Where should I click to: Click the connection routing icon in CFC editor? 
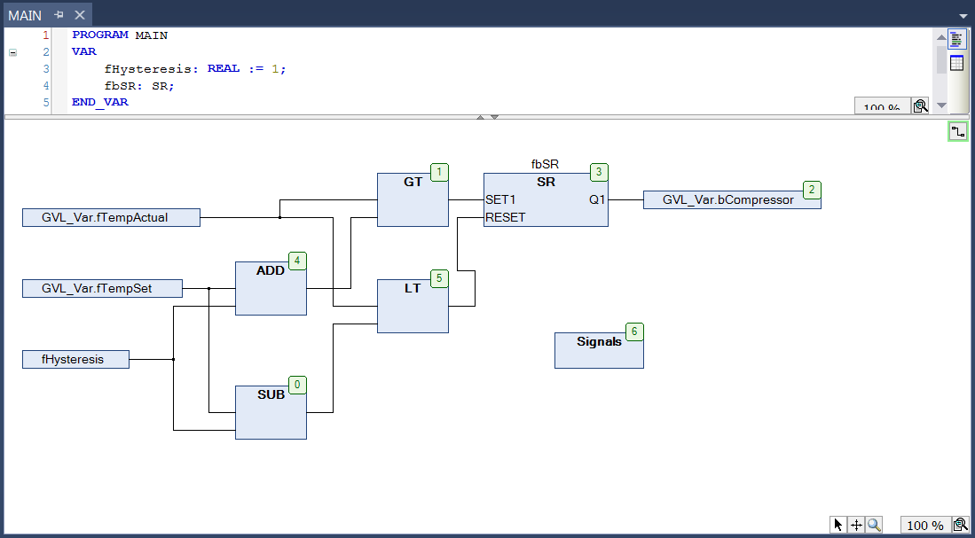pyautogui.click(x=957, y=132)
